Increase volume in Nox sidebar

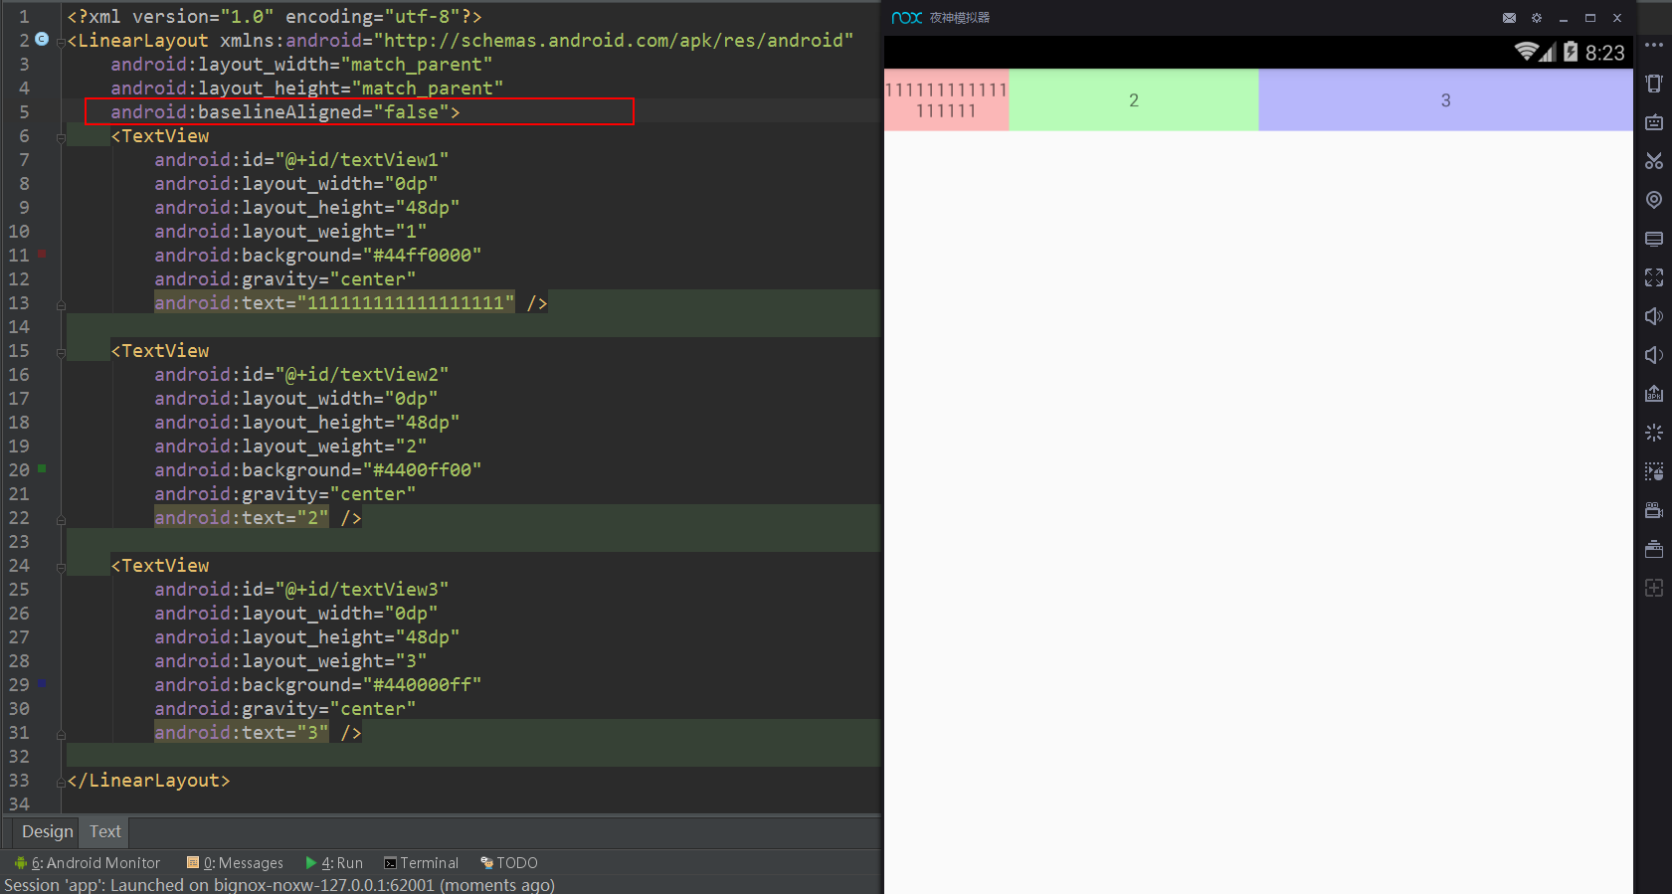coord(1653,316)
